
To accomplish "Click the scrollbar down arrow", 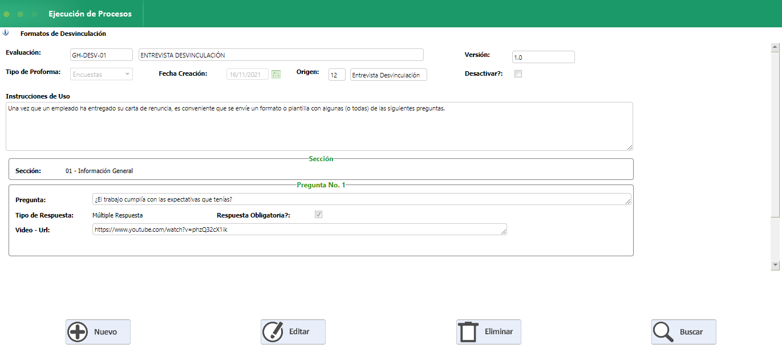I will [775, 265].
